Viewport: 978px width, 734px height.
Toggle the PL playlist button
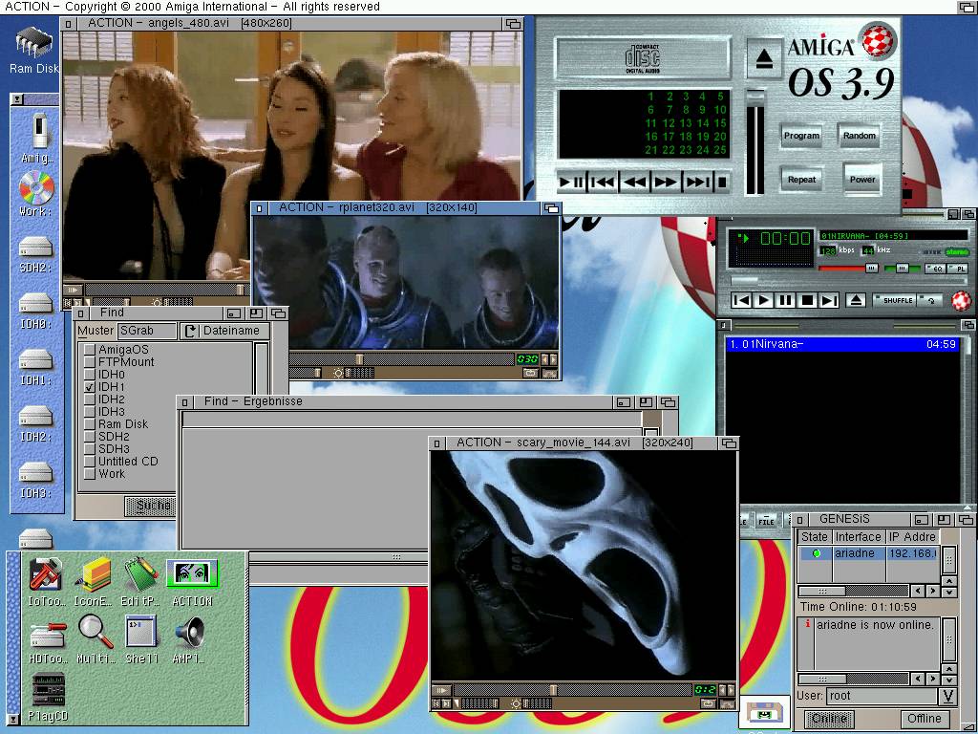pyautogui.click(x=959, y=269)
